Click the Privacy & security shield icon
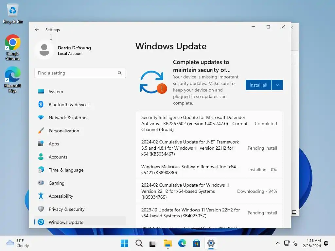The width and height of the screenshot is (335, 251). pos(41,209)
